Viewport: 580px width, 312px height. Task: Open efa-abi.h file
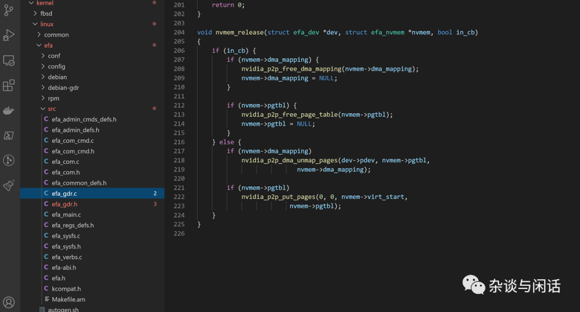pyautogui.click(x=64, y=267)
